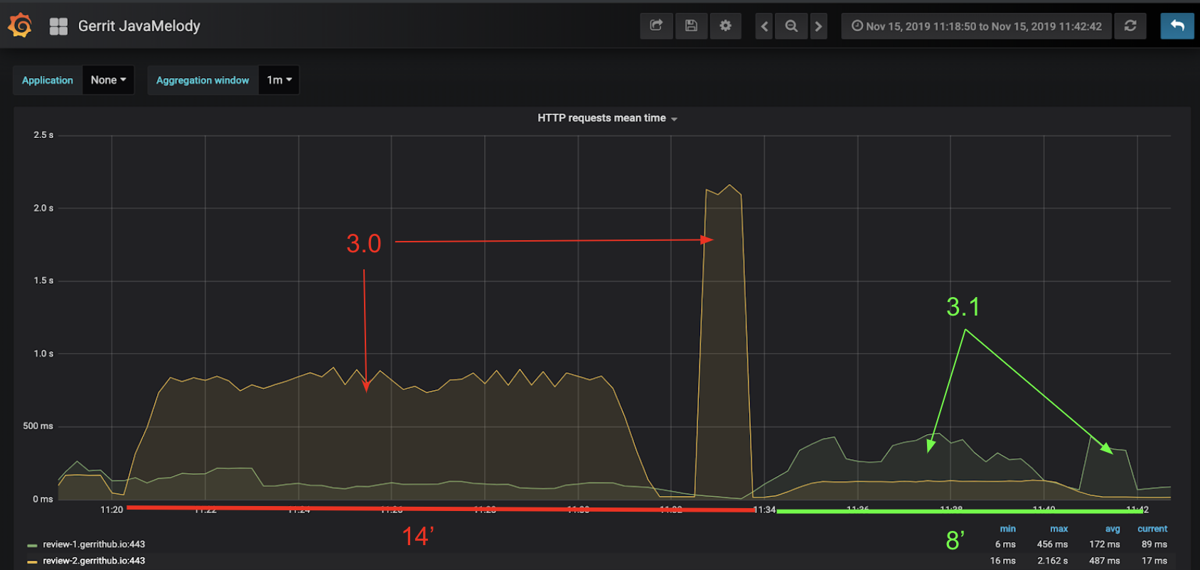Screen dimensions: 1200x570
Task: Expand HTTP requests mean time panel menu
Action: tap(606, 118)
